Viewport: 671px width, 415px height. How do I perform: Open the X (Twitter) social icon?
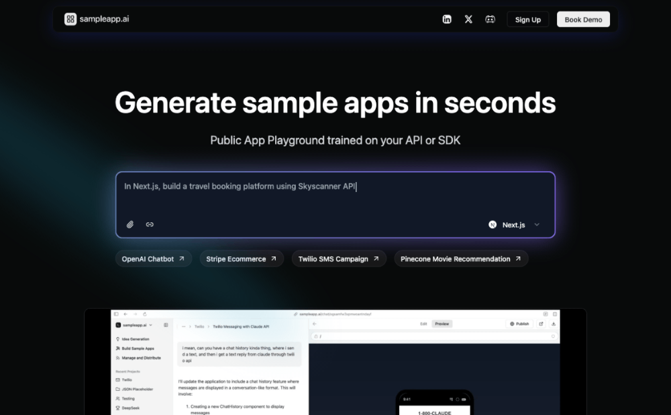click(468, 19)
